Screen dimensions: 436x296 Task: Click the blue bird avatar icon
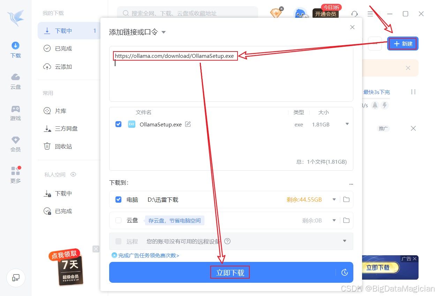pos(300,14)
